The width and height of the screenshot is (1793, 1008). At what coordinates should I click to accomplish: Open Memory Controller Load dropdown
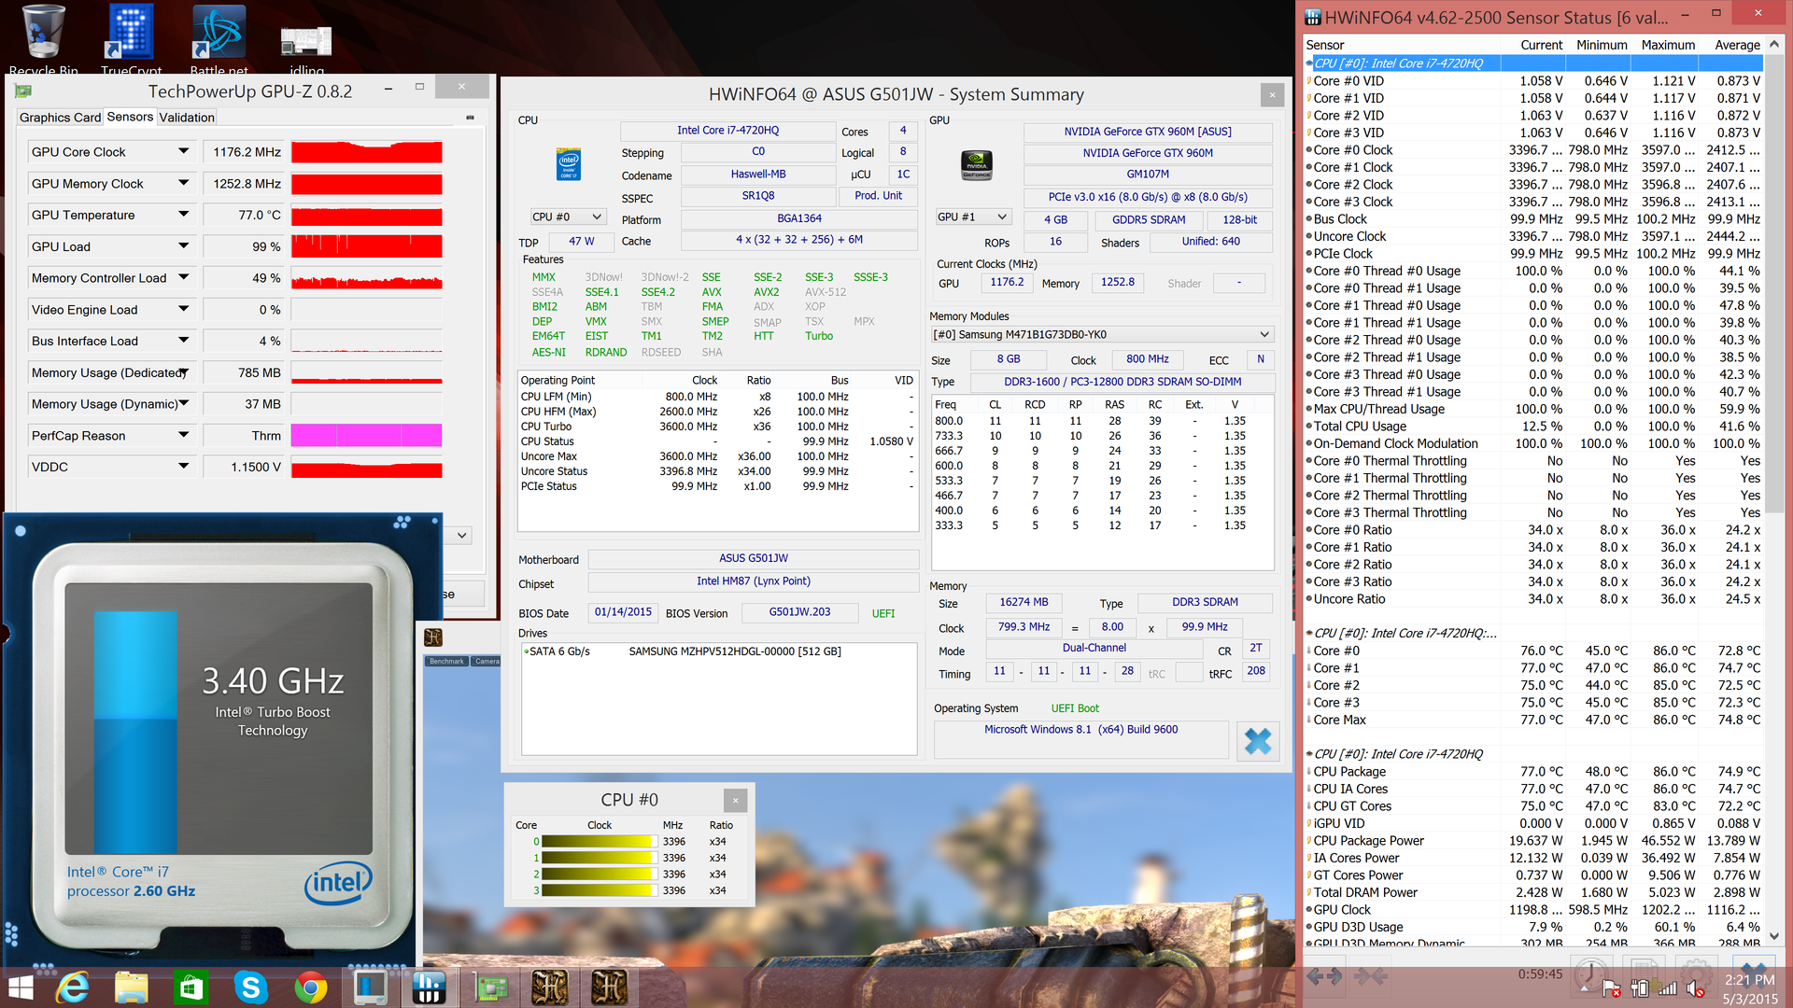pos(183,277)
